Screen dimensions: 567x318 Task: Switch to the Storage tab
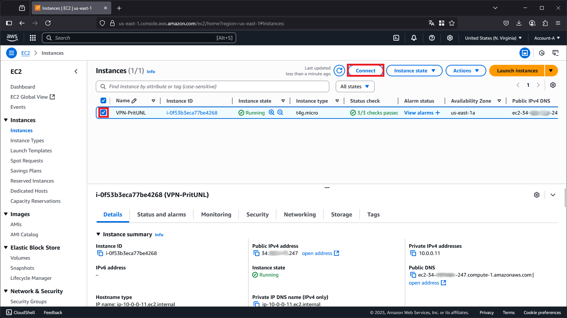[341, 214]
